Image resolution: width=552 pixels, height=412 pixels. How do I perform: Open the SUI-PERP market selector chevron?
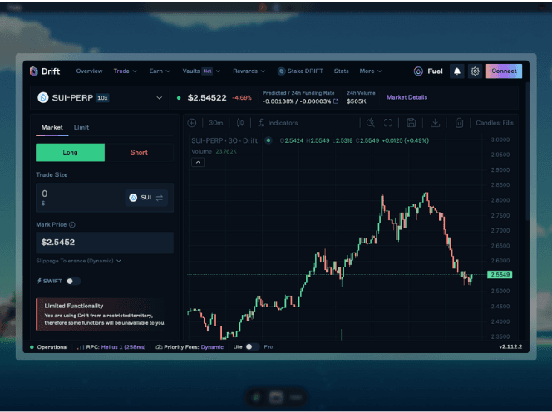(x=159, y=98)
